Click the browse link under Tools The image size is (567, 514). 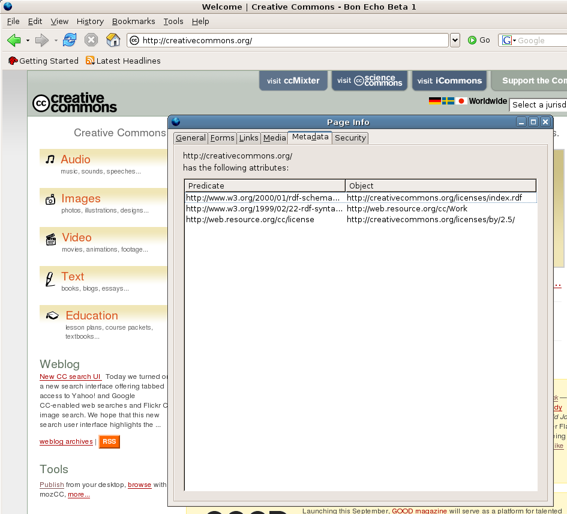click(140, 485)
